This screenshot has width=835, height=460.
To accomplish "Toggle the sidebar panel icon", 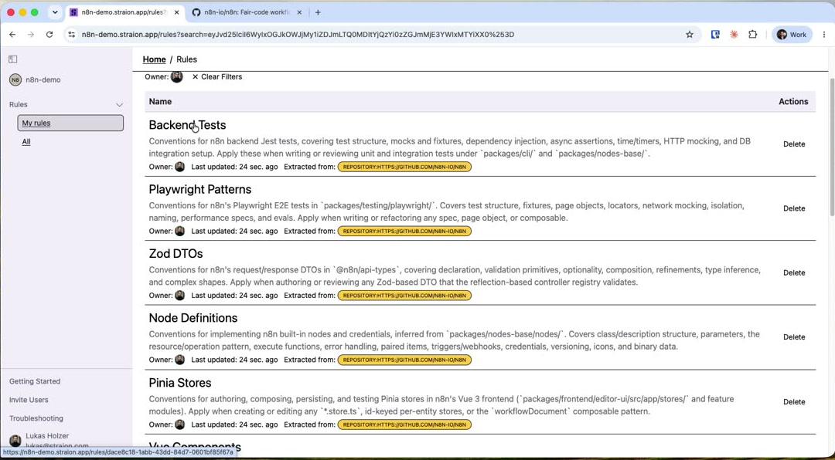I will click(13, 59).
